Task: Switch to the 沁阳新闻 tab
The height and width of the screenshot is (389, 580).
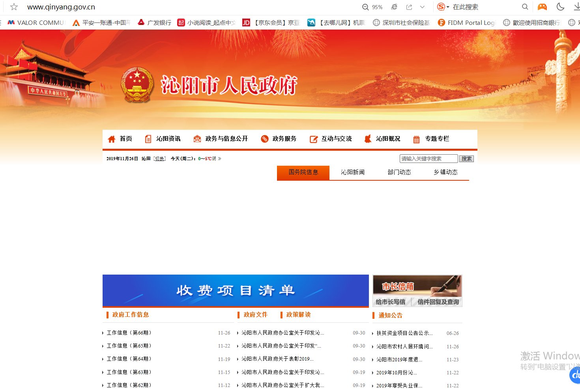Action: point(352,172)
